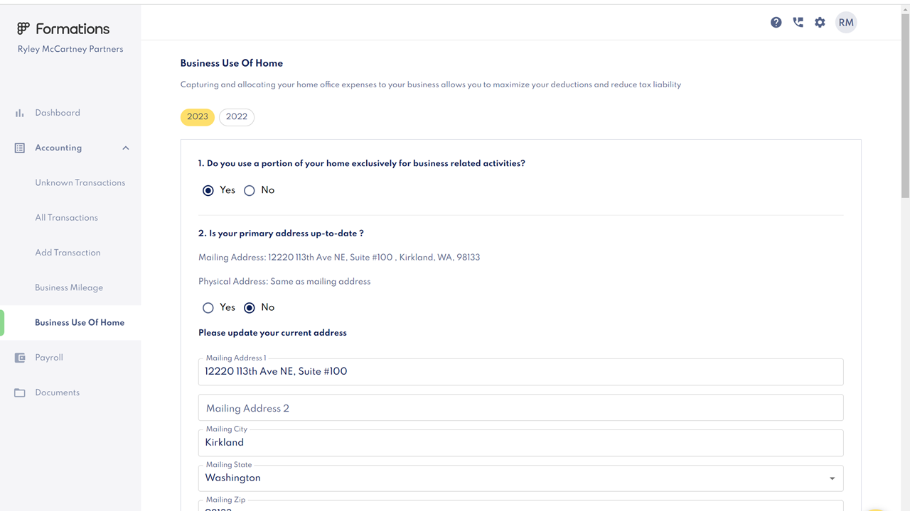Open the help question mark icon
The height and width of the screenshot is (511, 910).
(776, 22)
